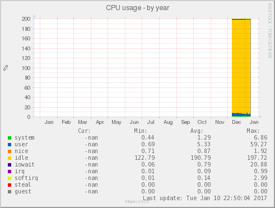Viewport: 275px width, 208px height.
Task: Click the 100 value on the y-axis
Action: pyautogui.click(x=26, y=68)
